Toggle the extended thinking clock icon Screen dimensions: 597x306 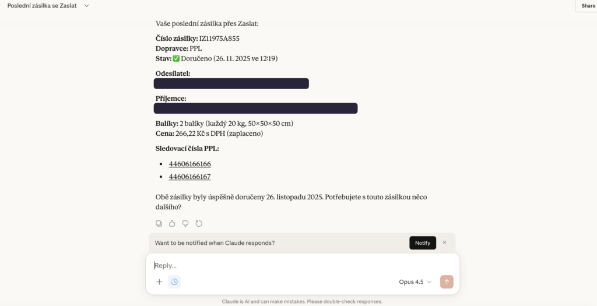pos(174,282)
